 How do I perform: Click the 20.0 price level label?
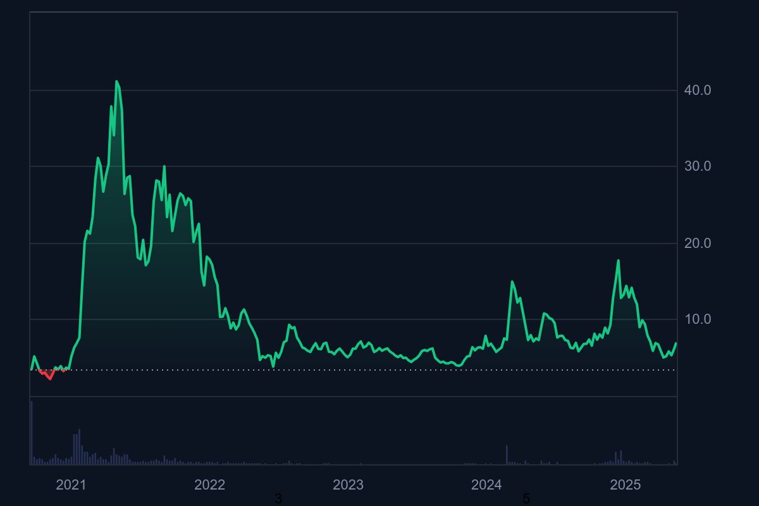pyautogui.click(x=697, y=244)
